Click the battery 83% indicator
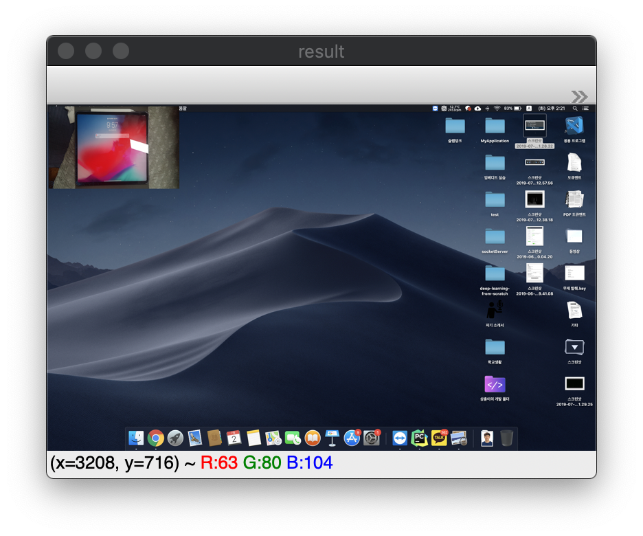The height and width of the screenshot is (536, 643). [x=512, y=109]
